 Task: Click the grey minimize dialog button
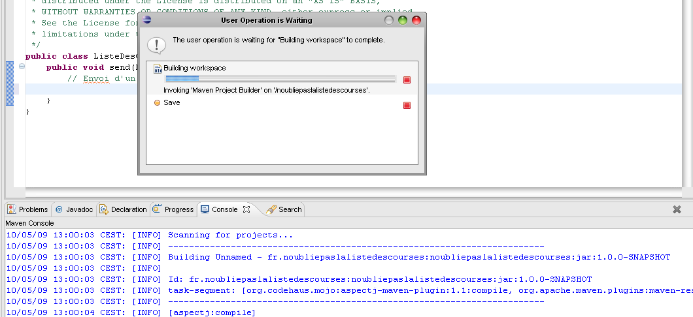point(389,20)
